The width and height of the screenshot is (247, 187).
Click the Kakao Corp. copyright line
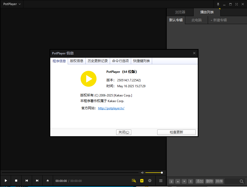coord(106,95)
